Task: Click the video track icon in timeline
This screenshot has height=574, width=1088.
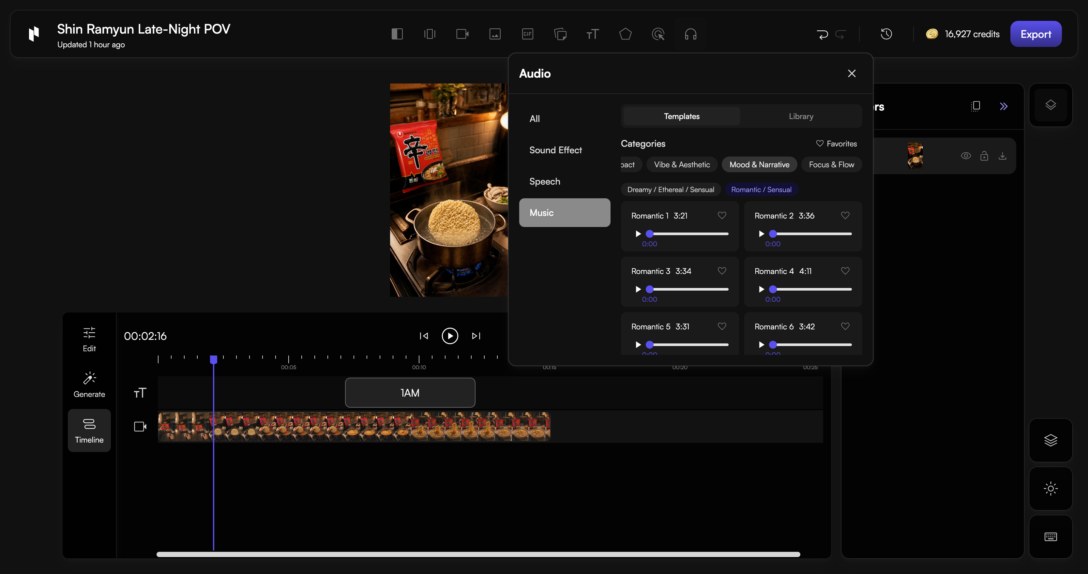Action: [x=140, y=427]
